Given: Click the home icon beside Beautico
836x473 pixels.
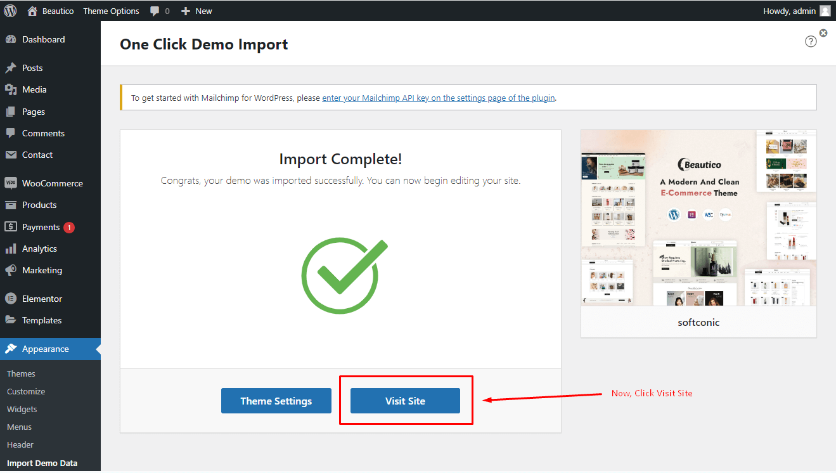Looking at the screenshot, I should pyautogui.click(x=32, y=11).
